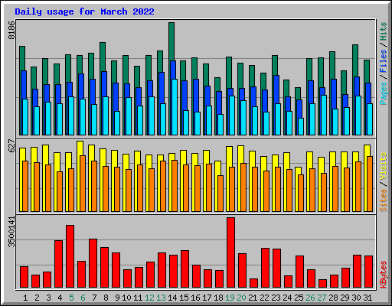392x306 pixels.
Task: Click the red KBytes bar for day 19
Action: (x=231, y=252)
